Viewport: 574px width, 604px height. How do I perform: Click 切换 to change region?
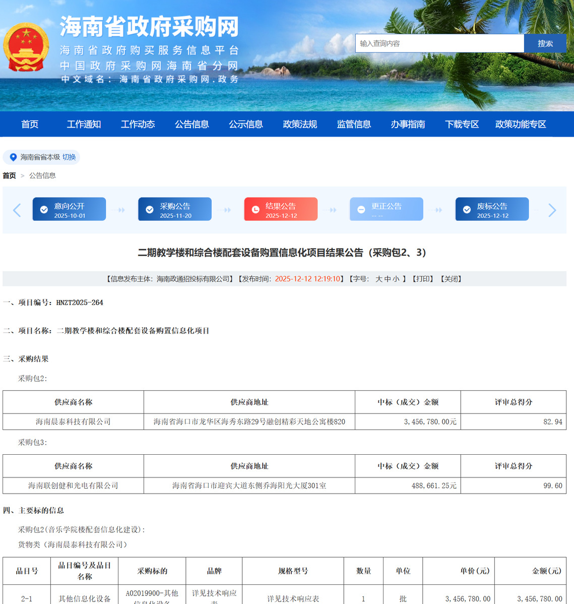69,157
